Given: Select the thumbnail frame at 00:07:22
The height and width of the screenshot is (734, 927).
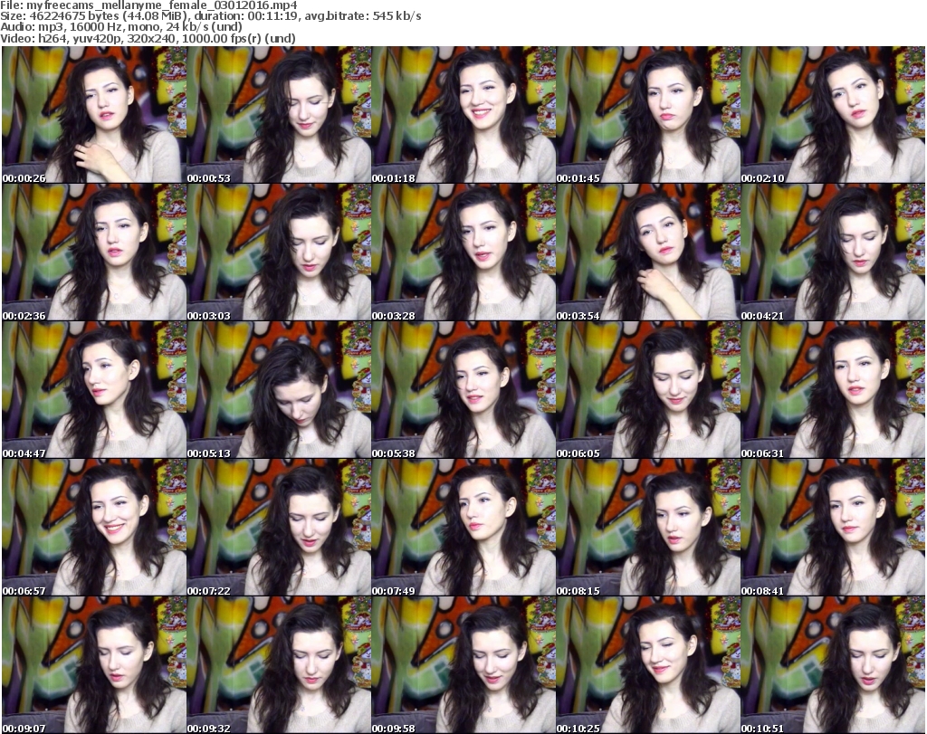Looking at the screenshot, I should (x=279, y=527).
